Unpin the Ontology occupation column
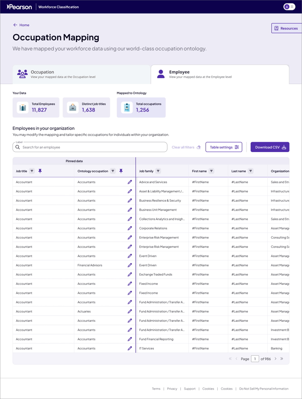Screen dimensions: 302x399 (121, 171)
